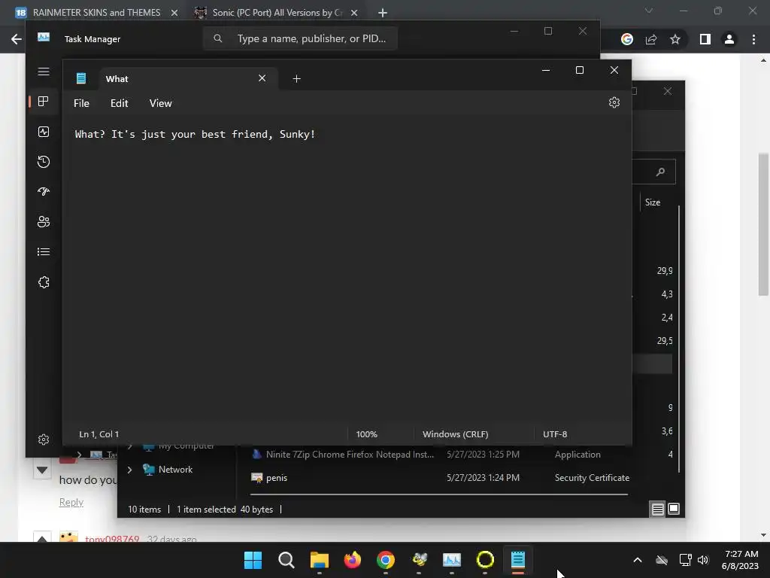Viewport: 770px width, 578px height.
Task: Select the Ninite 7Zip Chrome Firefox file
Action: tap(343, 454)
